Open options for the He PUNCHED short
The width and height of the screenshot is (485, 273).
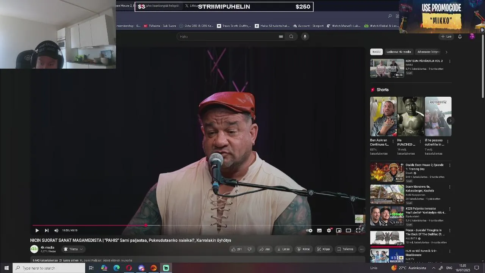point(420,141)
